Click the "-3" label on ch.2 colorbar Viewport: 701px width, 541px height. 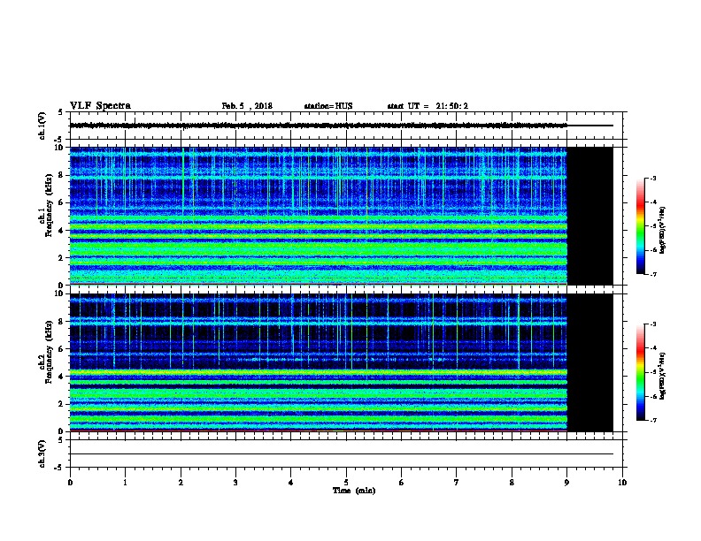[x=653, y=324]
